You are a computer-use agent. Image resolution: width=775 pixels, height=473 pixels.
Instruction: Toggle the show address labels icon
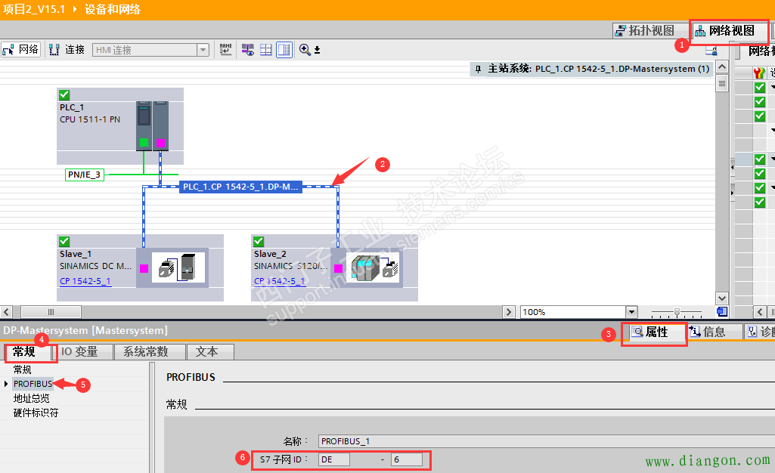(225, 49)
